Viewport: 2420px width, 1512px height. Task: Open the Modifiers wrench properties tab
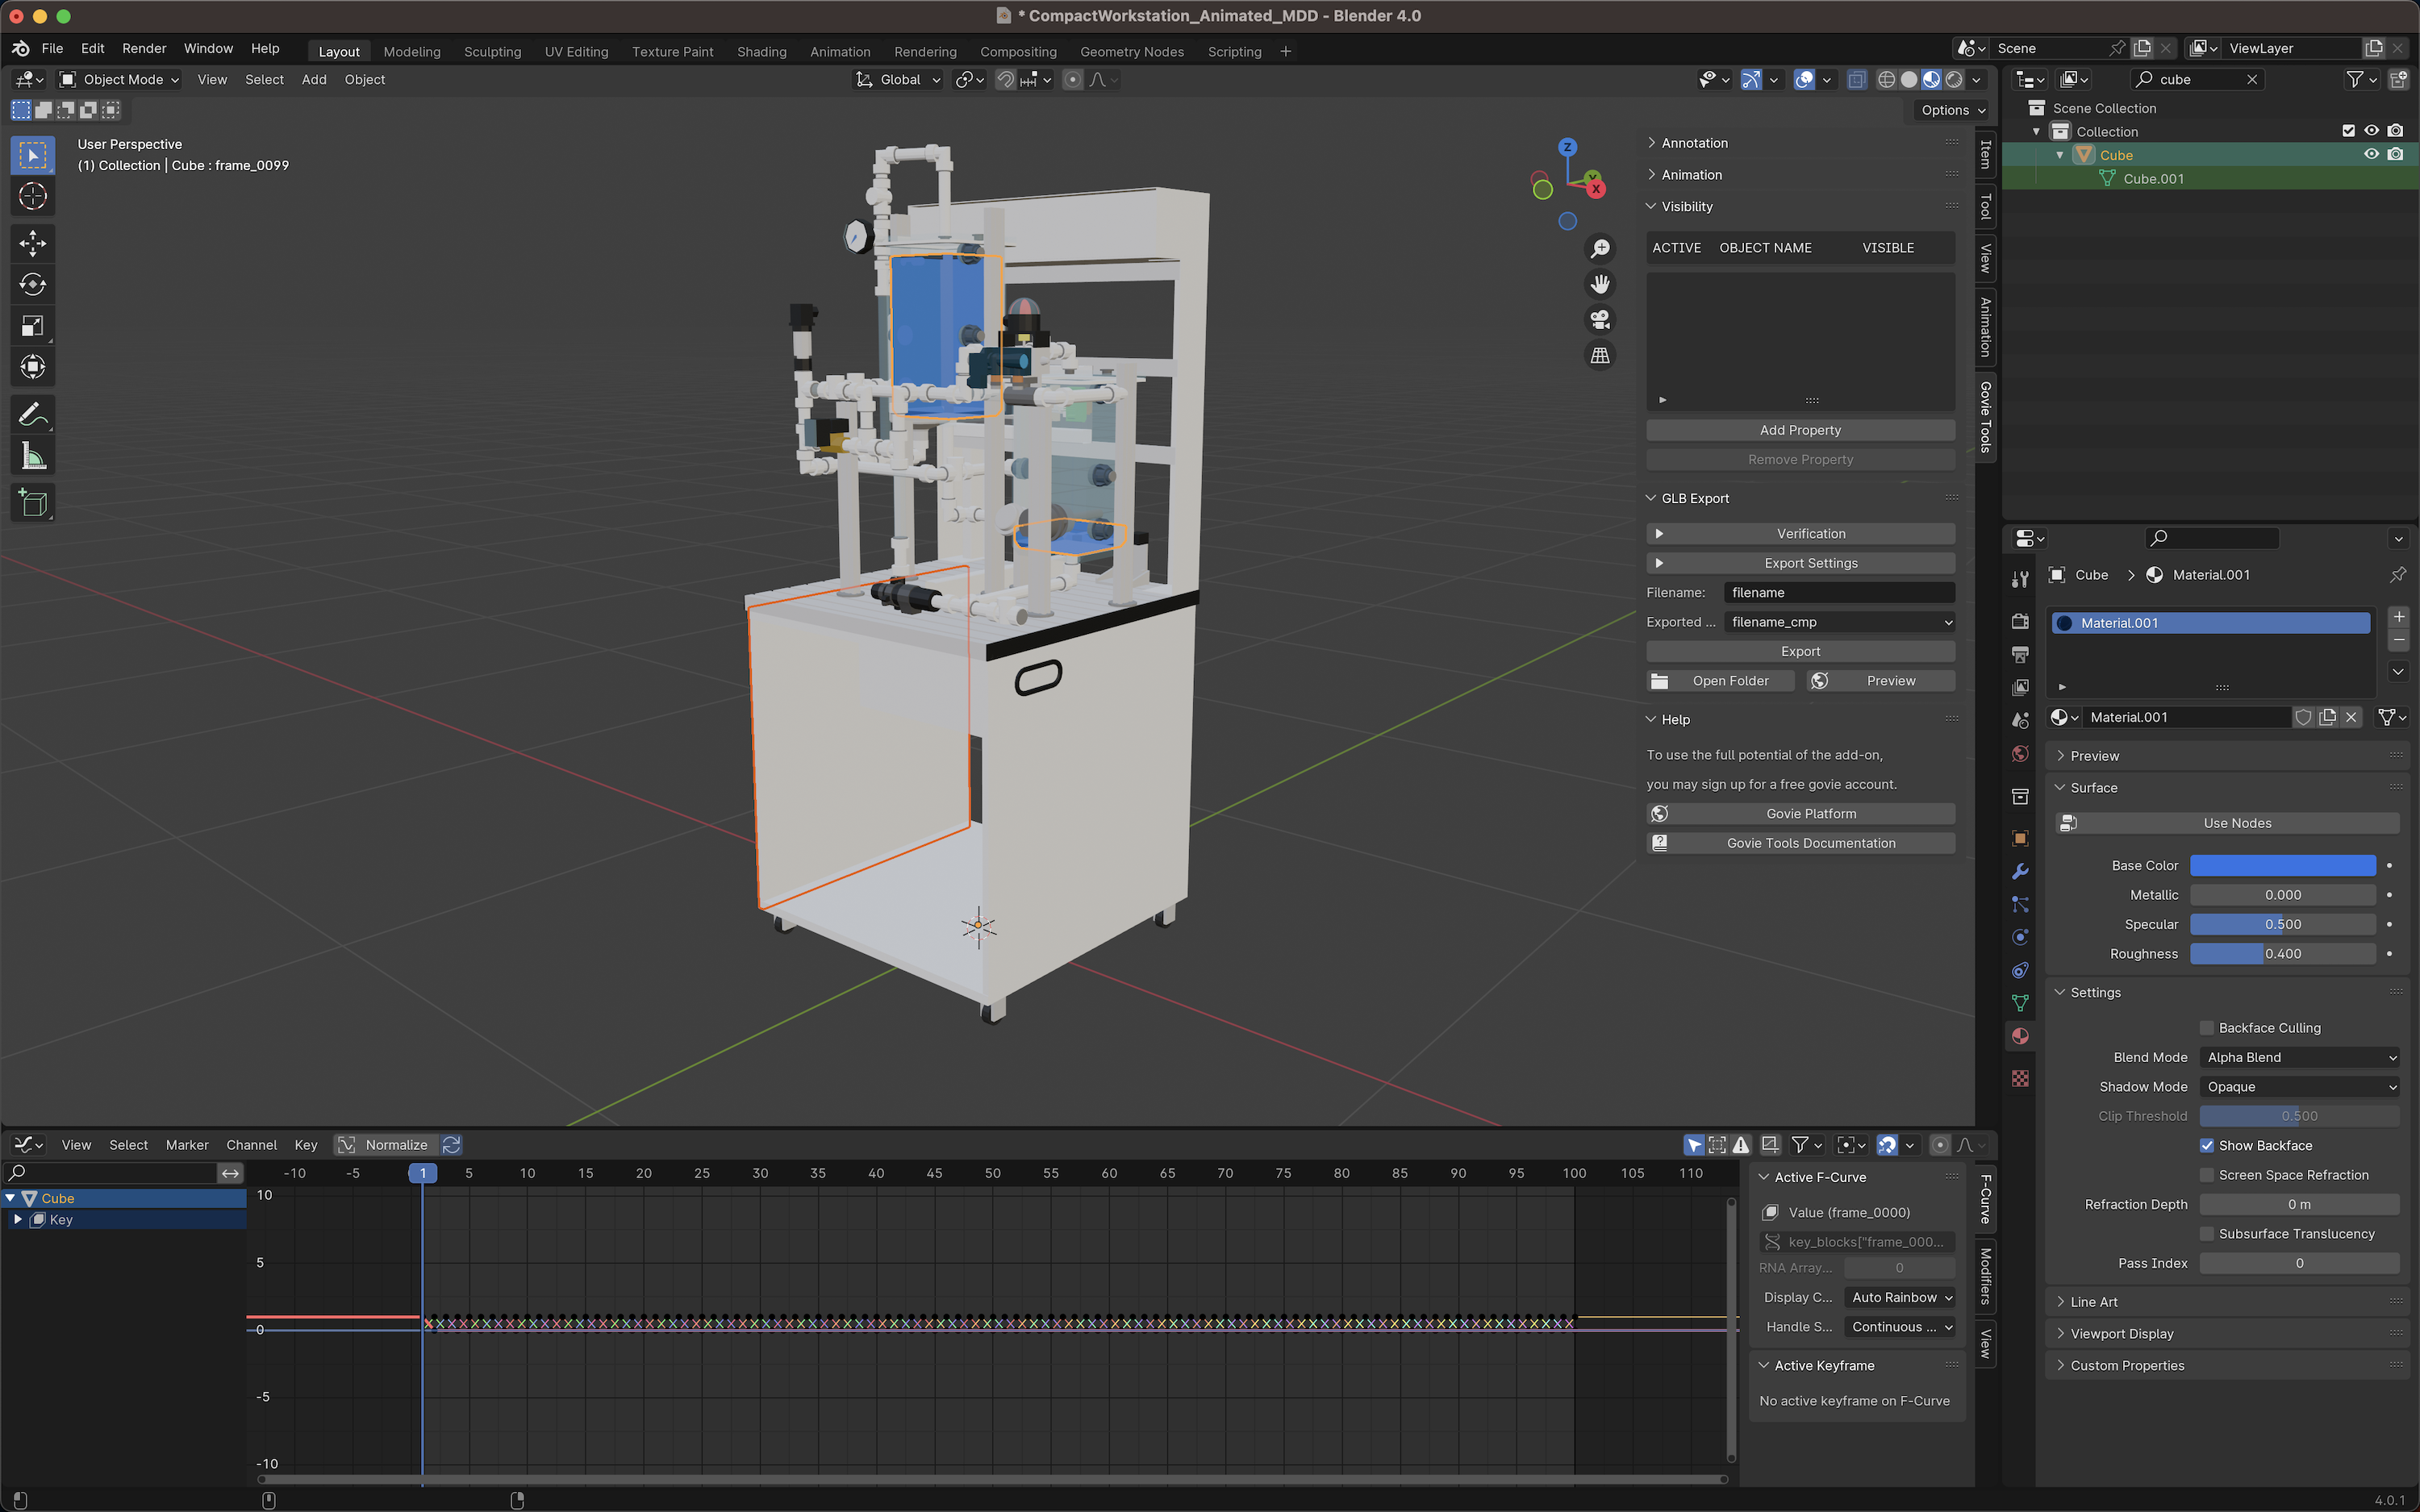2020,871
